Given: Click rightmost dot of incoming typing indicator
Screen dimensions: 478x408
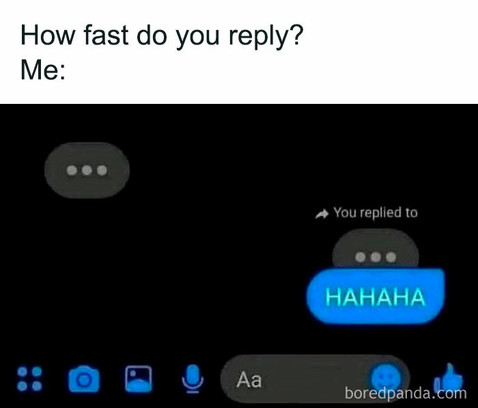Looking at the screenshot, I should coord(102,170).
